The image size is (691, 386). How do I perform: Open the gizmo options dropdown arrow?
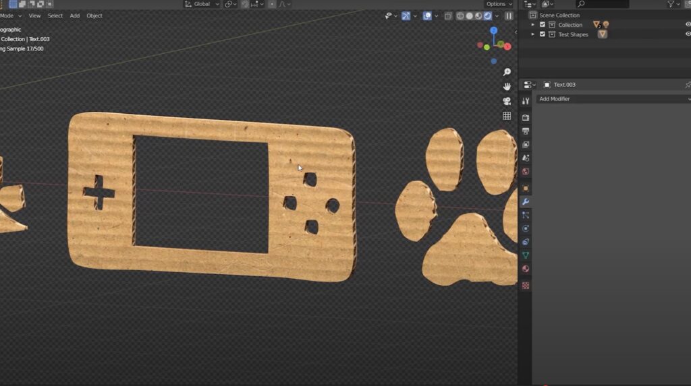pos(415,16)
